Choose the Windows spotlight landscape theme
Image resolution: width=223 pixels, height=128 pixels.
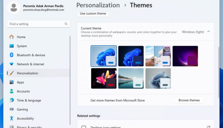pyautogui.click(x=158, y=56)
